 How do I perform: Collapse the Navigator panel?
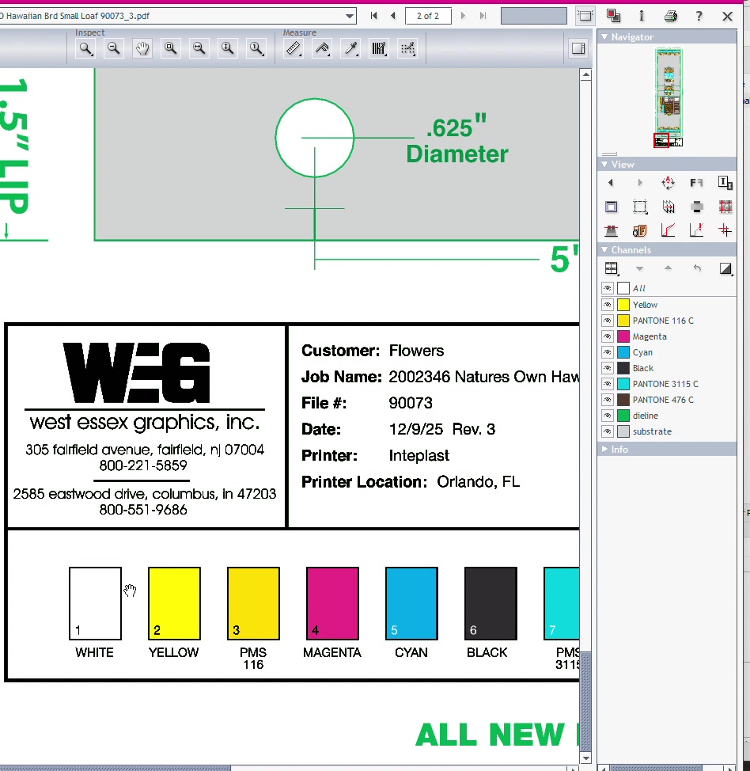604,36
